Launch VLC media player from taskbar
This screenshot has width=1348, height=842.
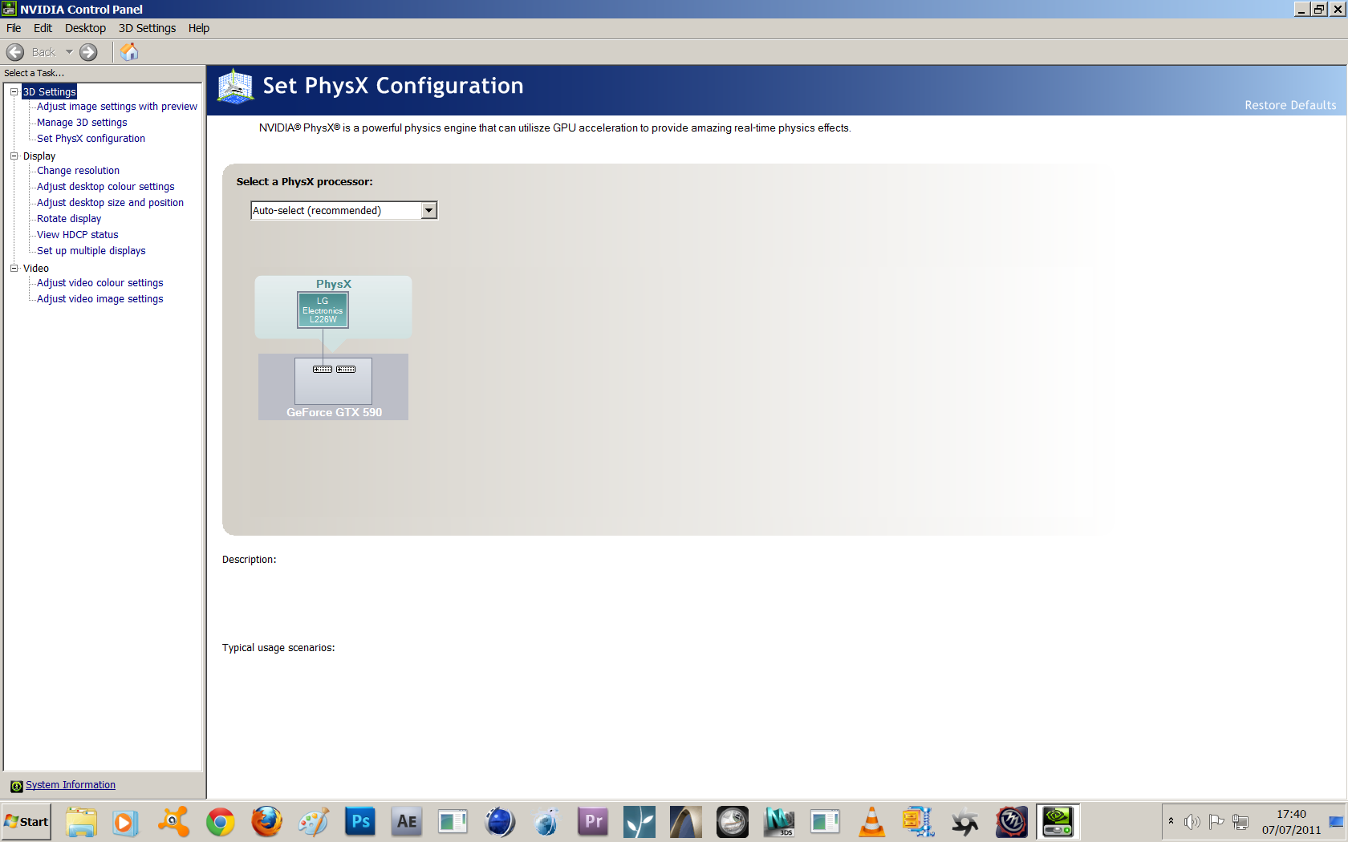(x=872, y=822)
